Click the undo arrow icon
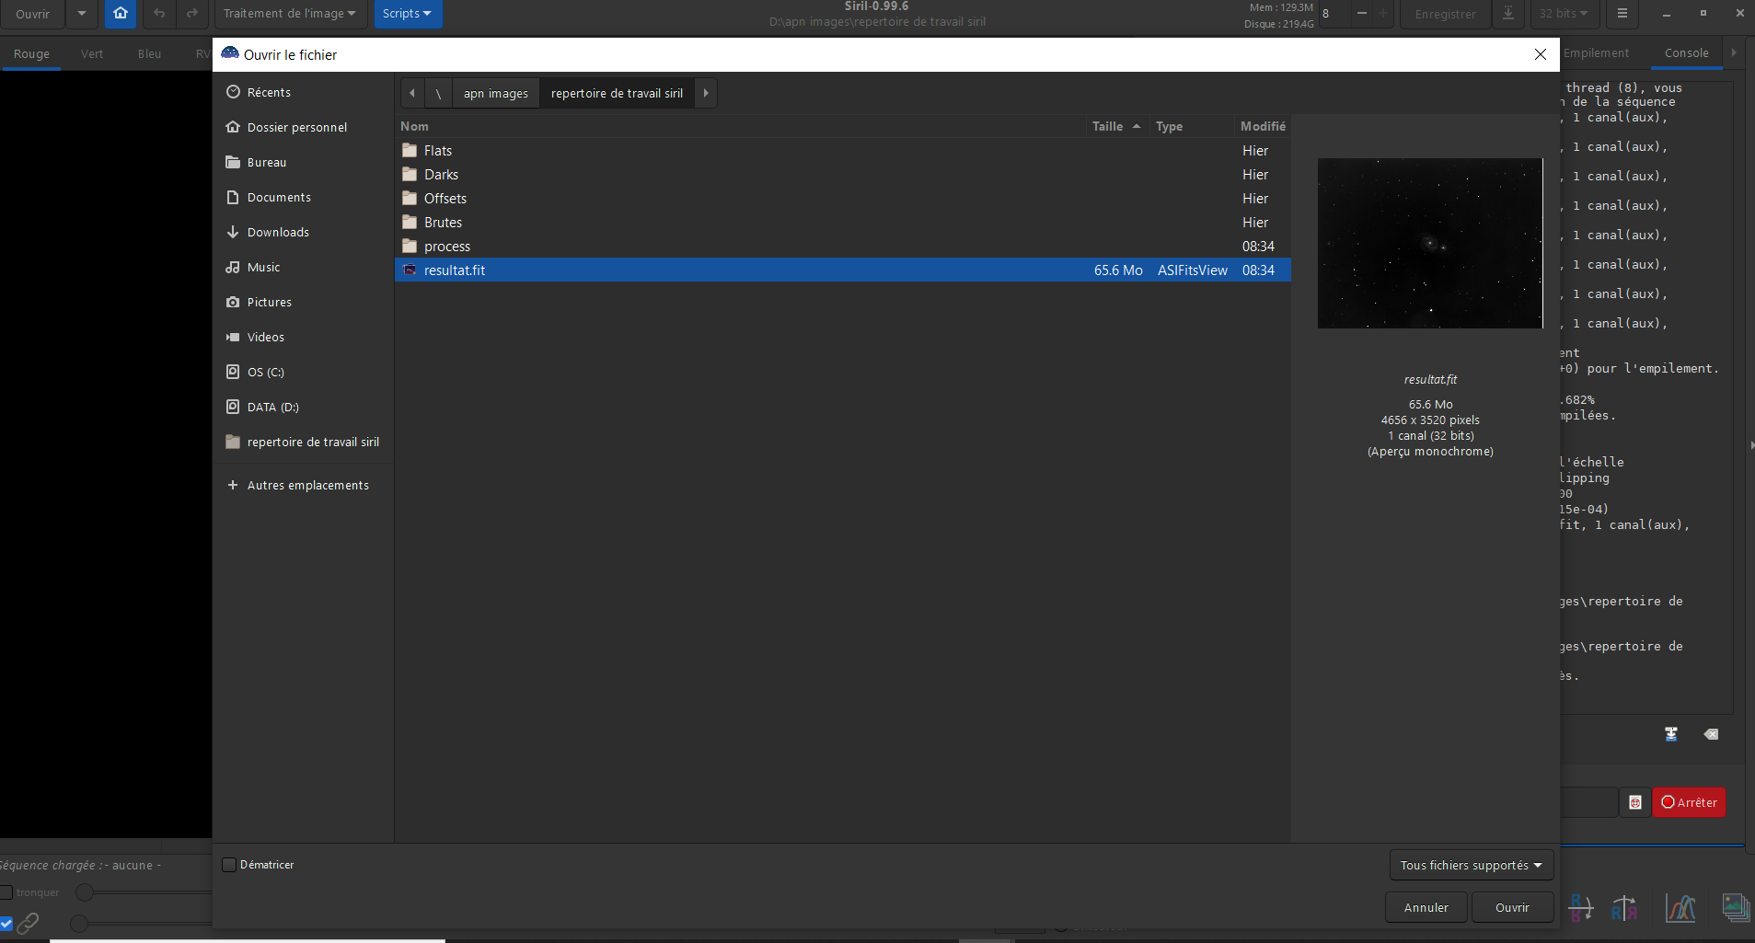 pyautogui.click(x=159, y=13)
